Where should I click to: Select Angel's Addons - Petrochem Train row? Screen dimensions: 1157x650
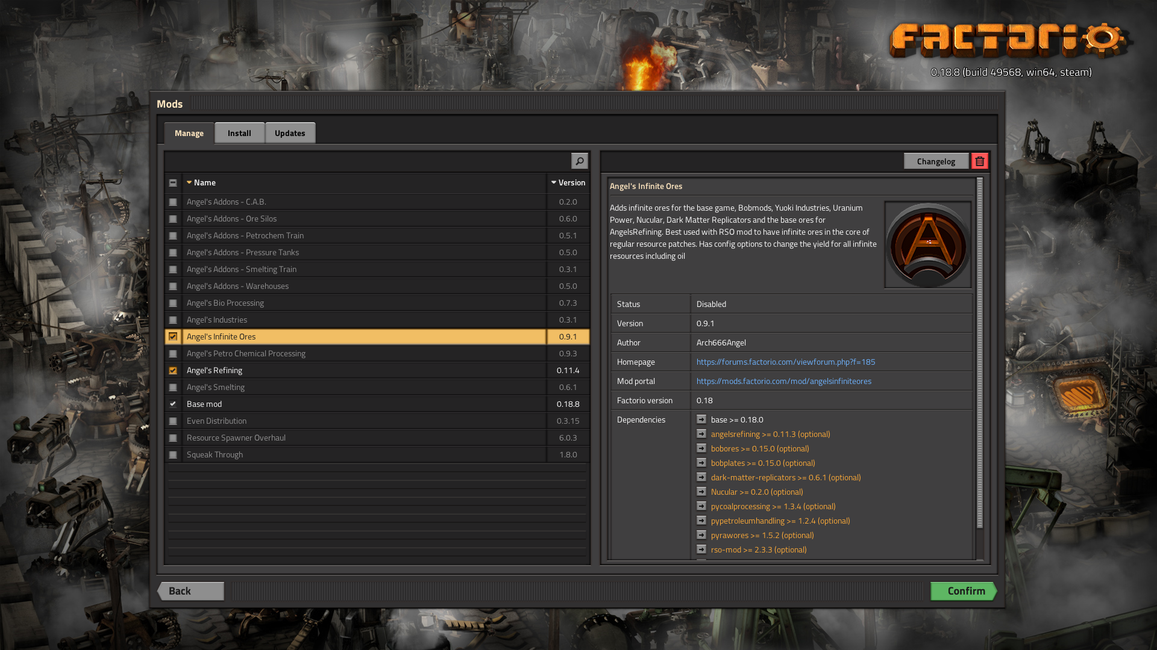coord(377,235)
